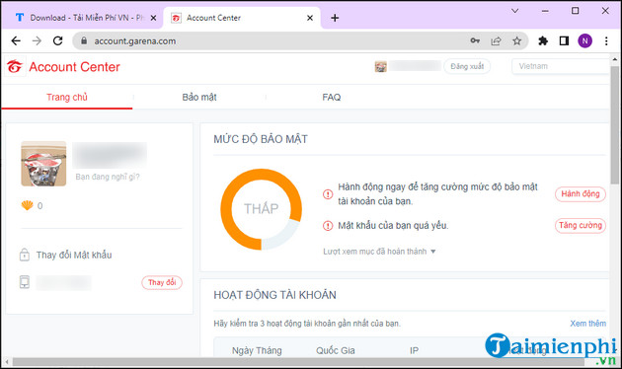Click the Tăng cường button
The width and height of the screenshot is (622, 369).
point(581,225)
